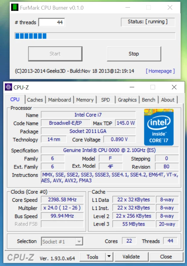Image resolution: width=187 pixels, height=266 pixels.
Task: Open the Tools dropdown arrow
Action: tap(109, 257)
